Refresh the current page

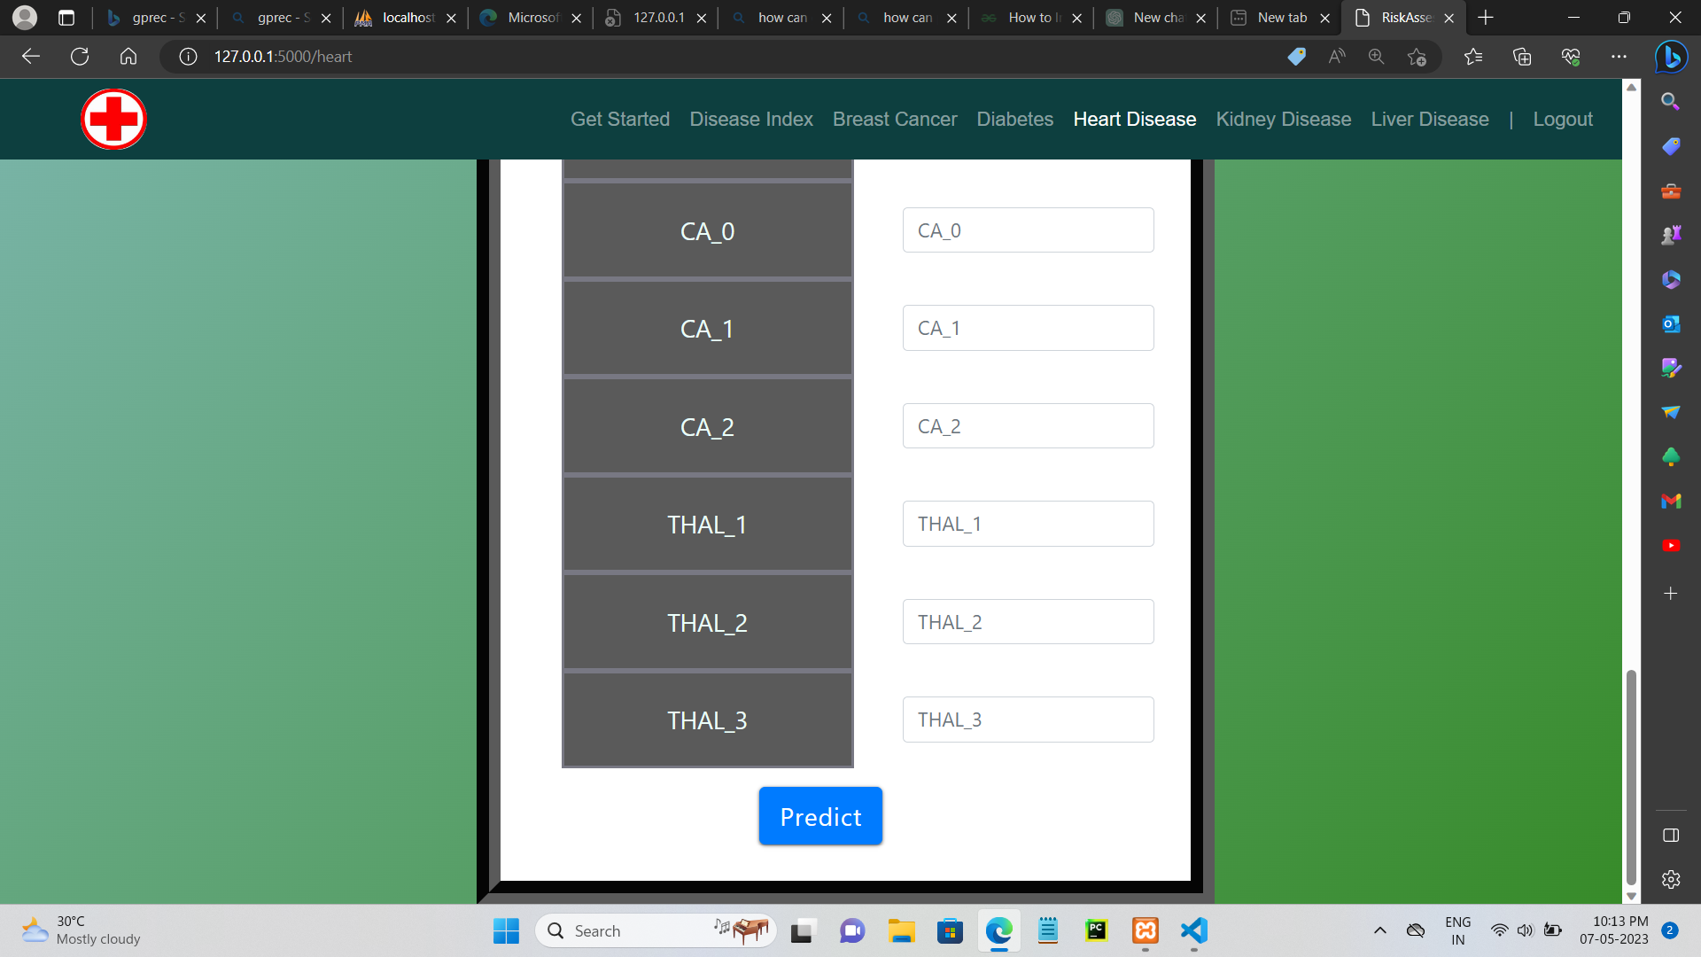pos(80,57)
